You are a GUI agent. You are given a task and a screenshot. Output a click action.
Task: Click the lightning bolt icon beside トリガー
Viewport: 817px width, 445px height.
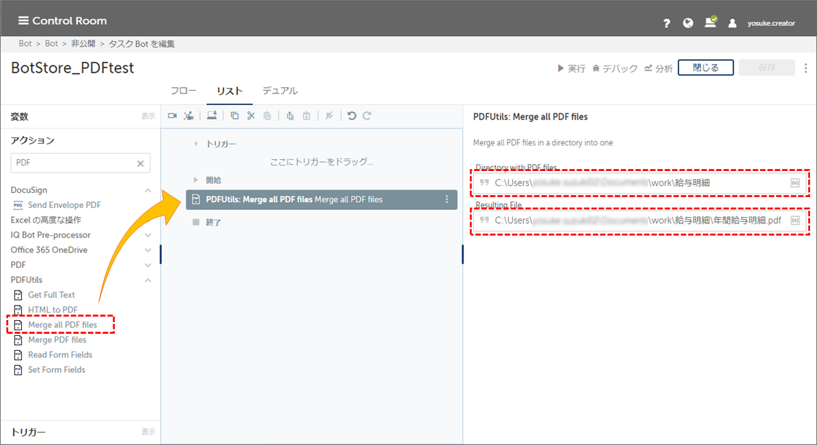pos(196,144)
